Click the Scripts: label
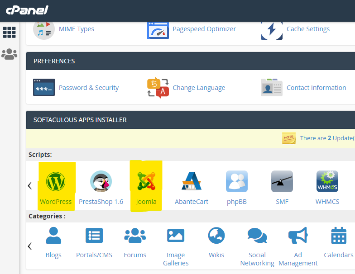This screenshot has height=274, width=355. (x=40, y=155)
